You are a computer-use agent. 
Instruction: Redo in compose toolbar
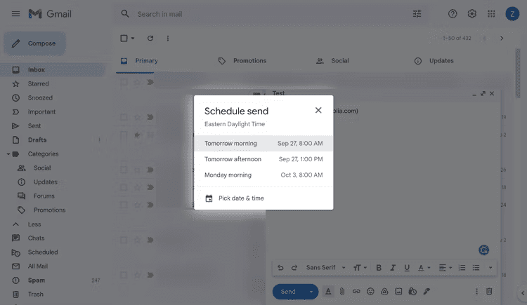(x=294, y=268)
